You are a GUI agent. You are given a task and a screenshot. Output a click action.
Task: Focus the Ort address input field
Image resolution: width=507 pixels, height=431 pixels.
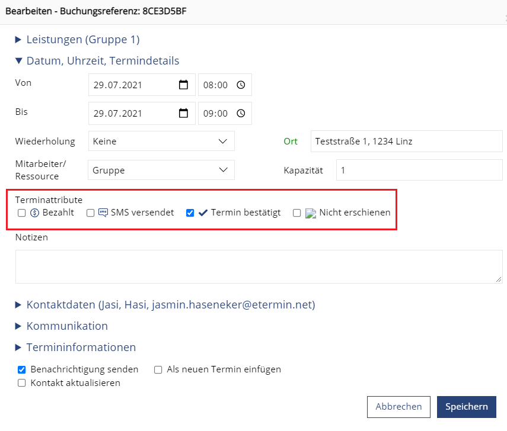pos(407,141)
